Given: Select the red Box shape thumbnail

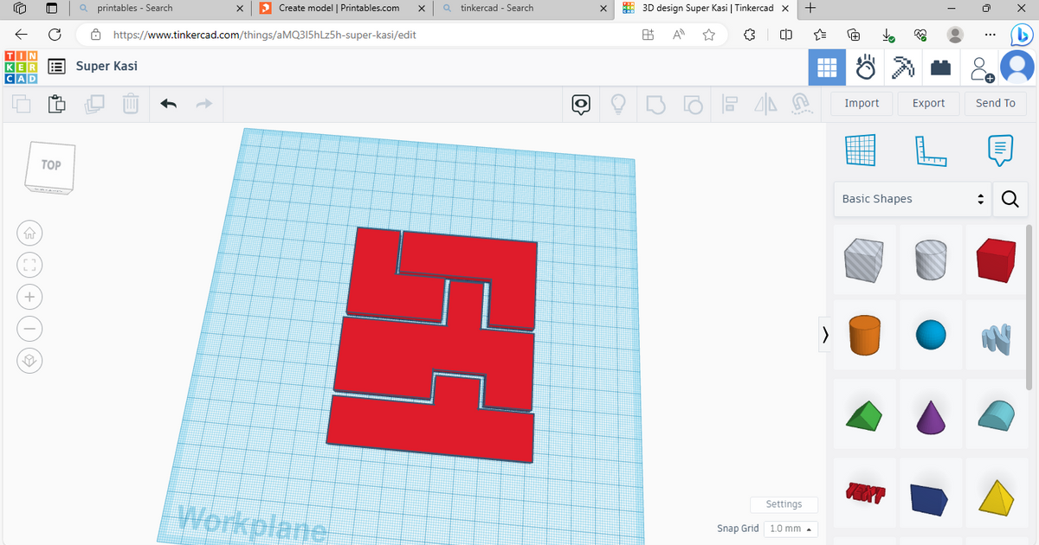Looking at the screenshot, I should [x=996, y=260].
